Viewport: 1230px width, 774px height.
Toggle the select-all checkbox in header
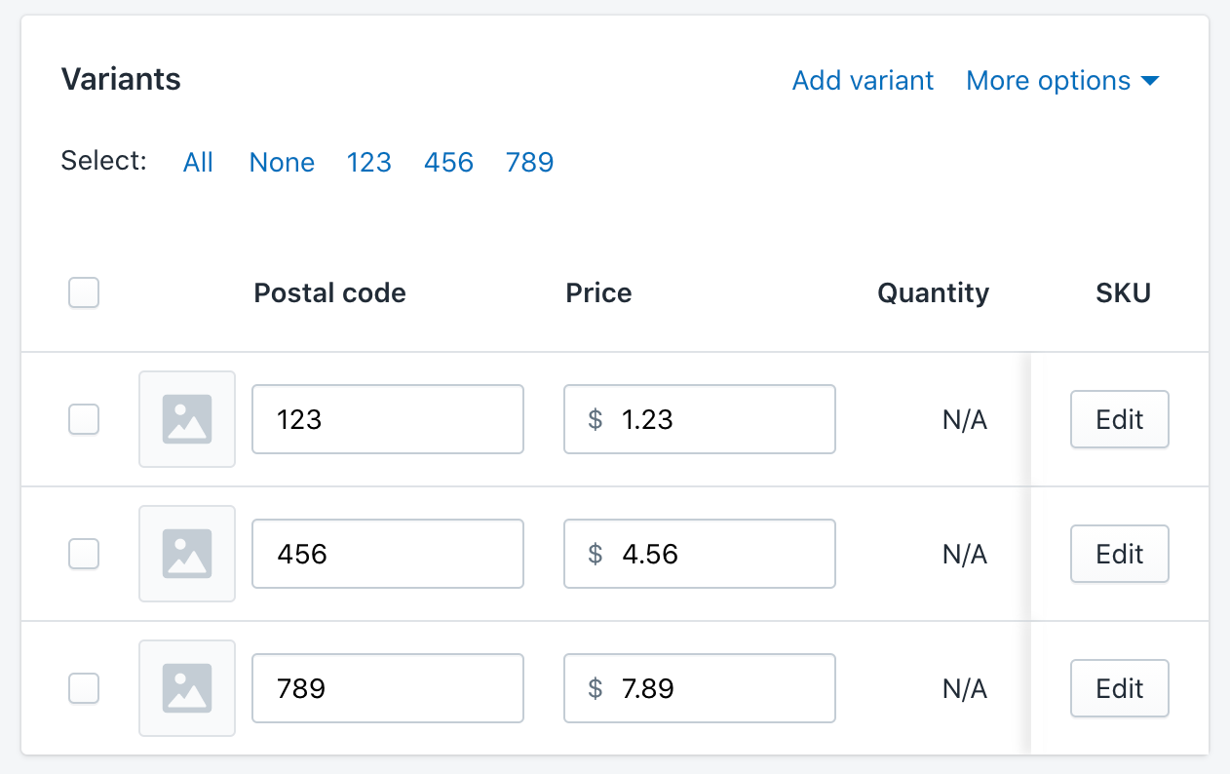tap(84, 292)
